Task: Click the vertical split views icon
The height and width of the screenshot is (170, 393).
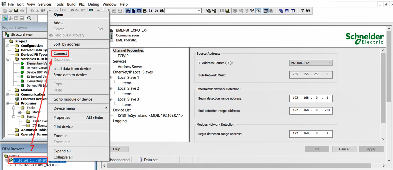Action: pyautogui.click(x=16, y=18)
